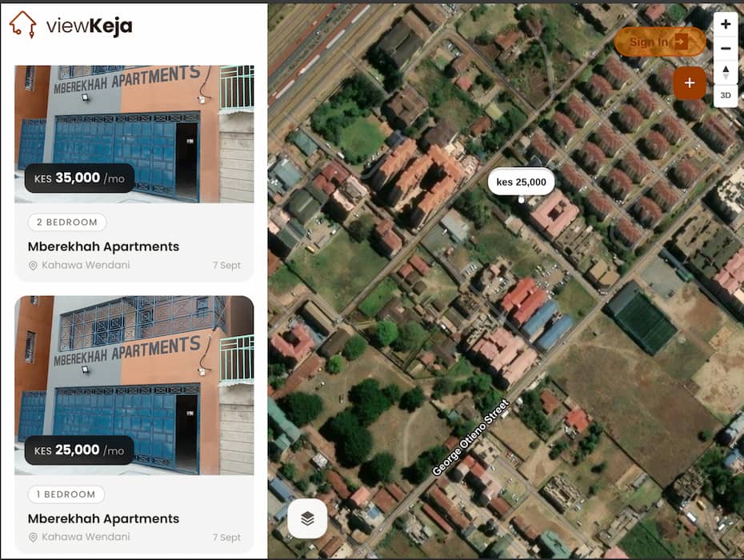Select the kes 25,000 map marker
This screenshot has height=560, width=744.
521,182
